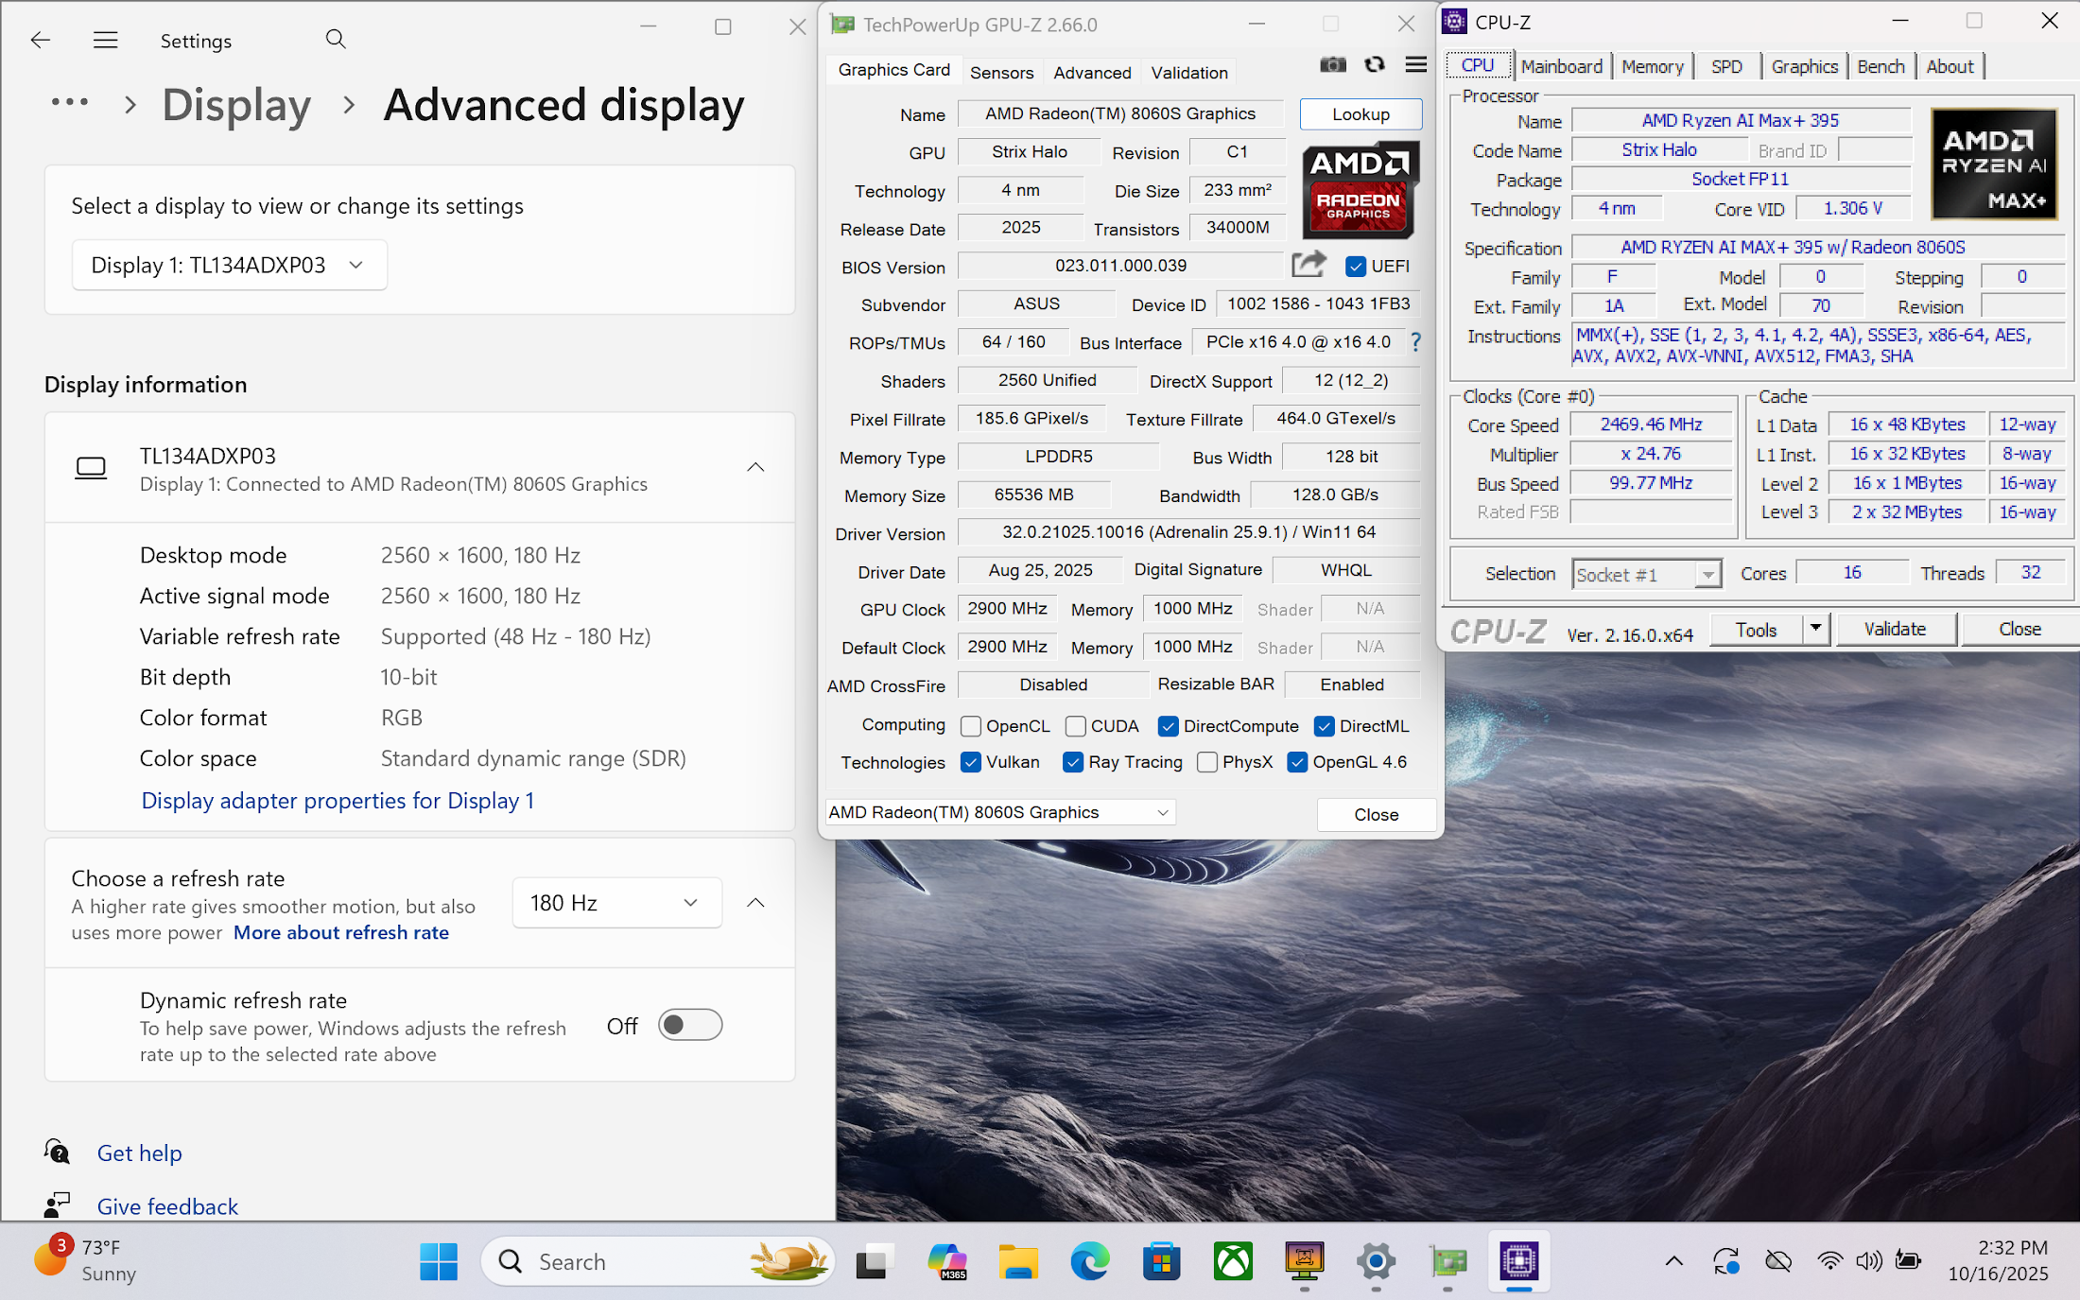
Task: Open Microsoft Edge from taskbar
Action: (1089, 1261)
